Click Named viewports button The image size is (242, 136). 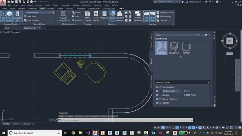click(76, 12)
